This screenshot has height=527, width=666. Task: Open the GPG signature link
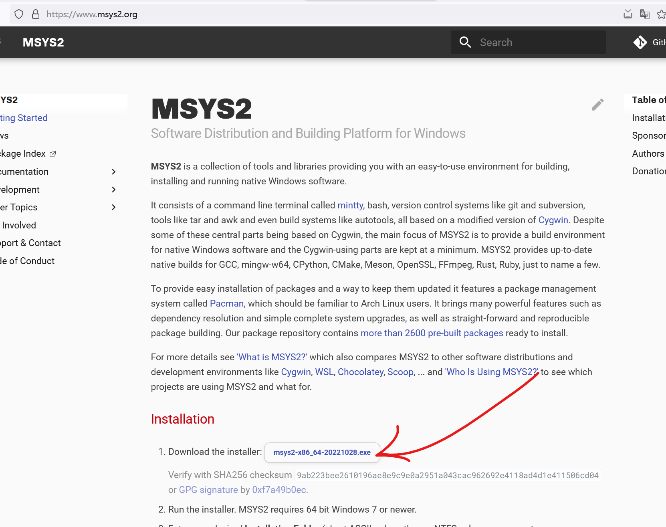[x=208, y=490]
